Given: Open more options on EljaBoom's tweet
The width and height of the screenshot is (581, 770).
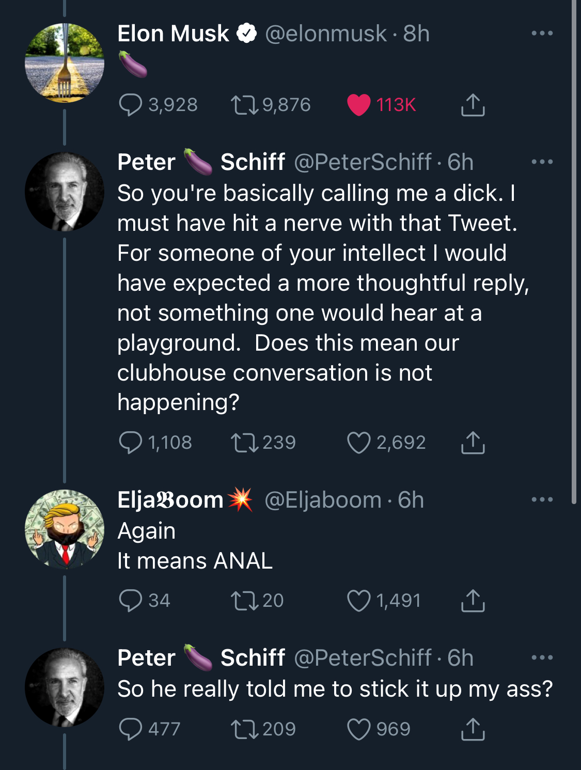Looking at the screenshot, I should pos(542,500).
